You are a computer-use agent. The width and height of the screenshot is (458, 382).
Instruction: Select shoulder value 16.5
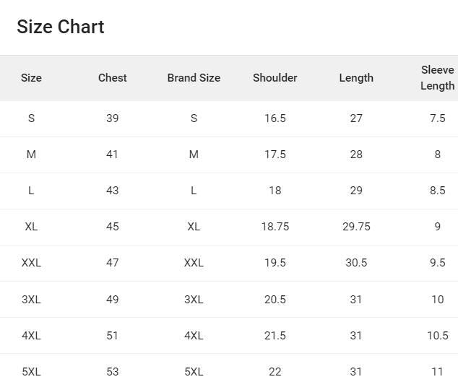pos(275,118)
